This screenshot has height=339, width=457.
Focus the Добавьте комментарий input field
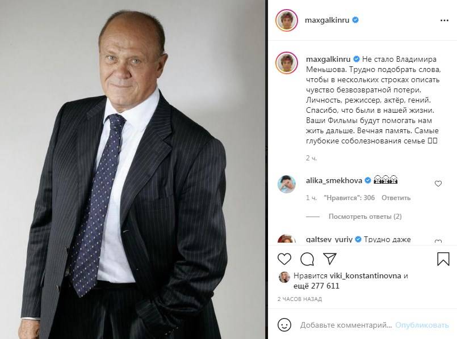[346, 325]
